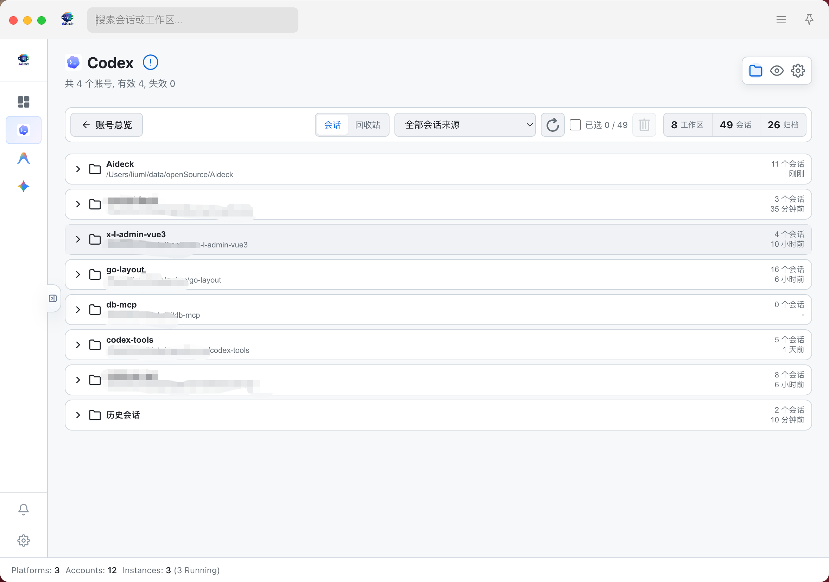
Task: Click the folder icon of go-layout workspace
Action: (95, 274)
